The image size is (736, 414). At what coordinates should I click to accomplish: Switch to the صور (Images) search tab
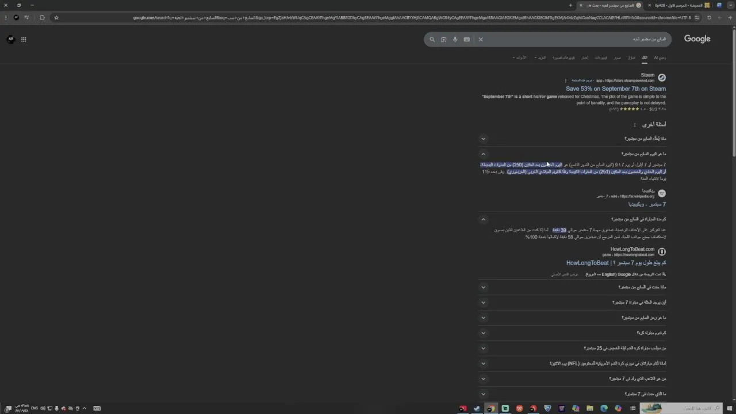(x=617, y=57)
